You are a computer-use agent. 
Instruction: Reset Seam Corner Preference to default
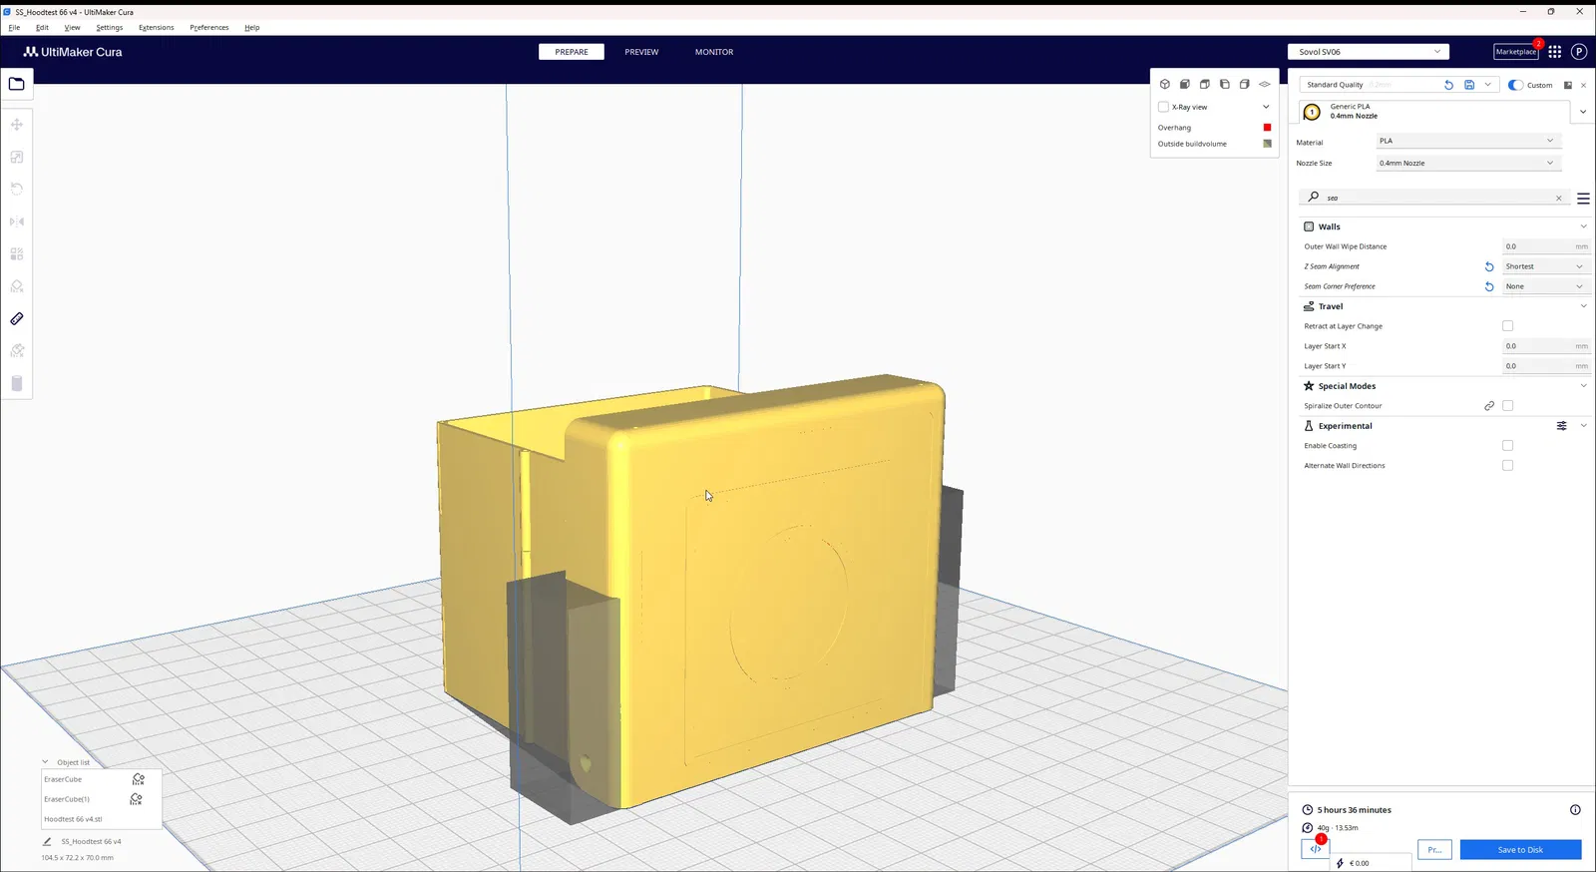pyautogui.click(x=1489, y=286)
